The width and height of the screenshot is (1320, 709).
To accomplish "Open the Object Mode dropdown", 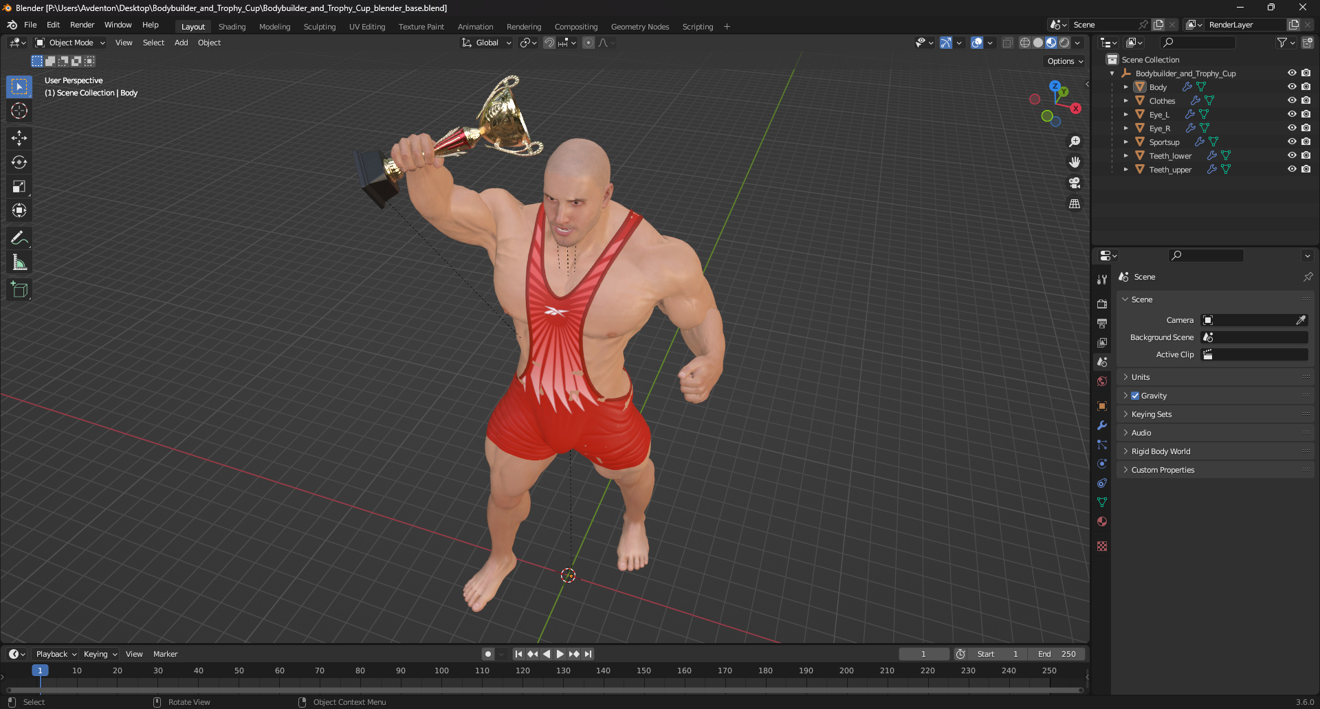I will pos(70,43).
